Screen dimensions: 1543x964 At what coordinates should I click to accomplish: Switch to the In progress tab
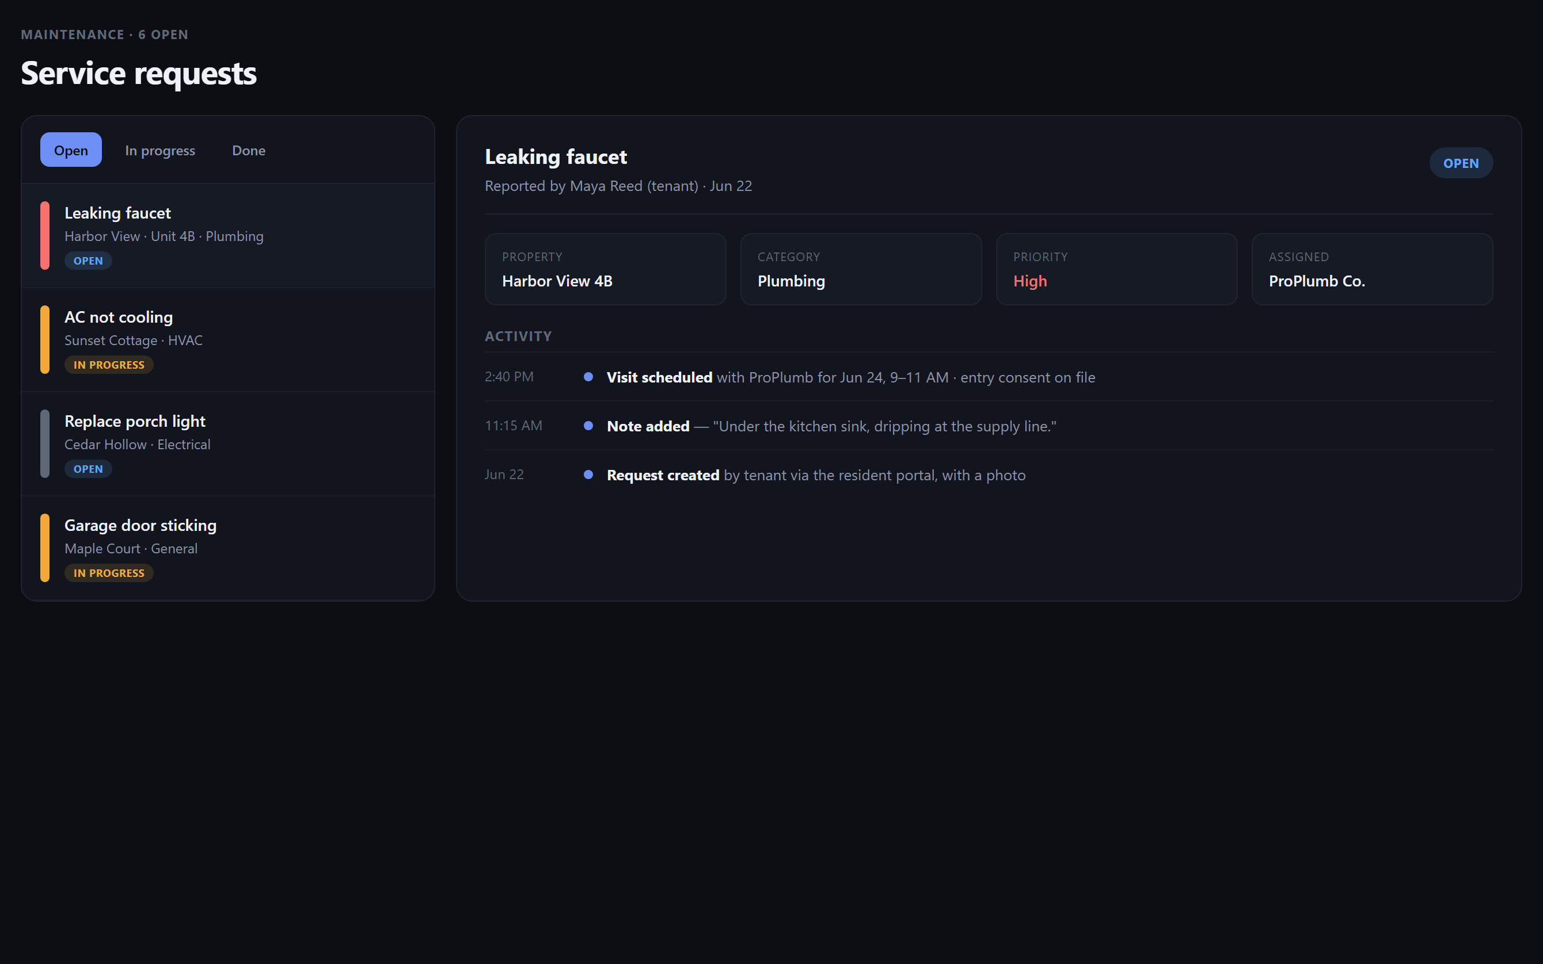[160, 150]
